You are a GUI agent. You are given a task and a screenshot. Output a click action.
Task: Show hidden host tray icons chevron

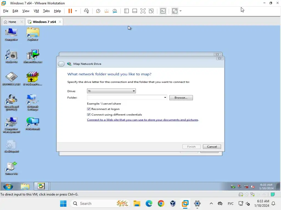pos(211,203)
